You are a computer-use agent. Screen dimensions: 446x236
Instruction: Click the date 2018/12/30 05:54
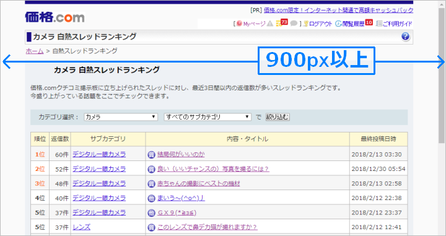(378, 169)
